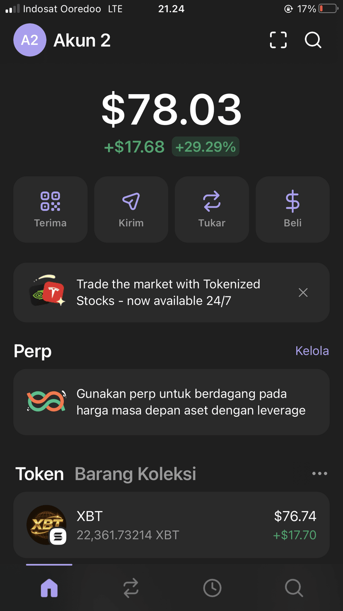The height and width of the screenshot is (611, 343).
Task: Open the XBT token row
Action: tap(171, 525)
